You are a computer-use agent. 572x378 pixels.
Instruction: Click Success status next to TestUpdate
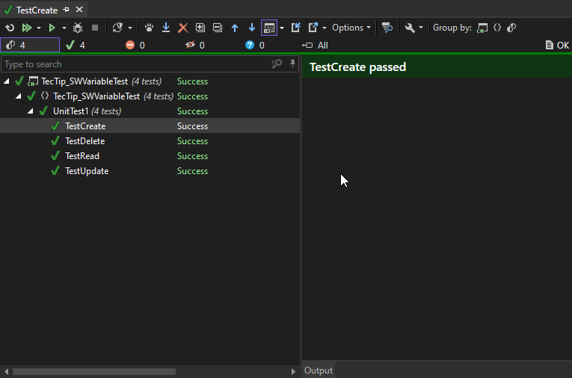click(193, 171)
